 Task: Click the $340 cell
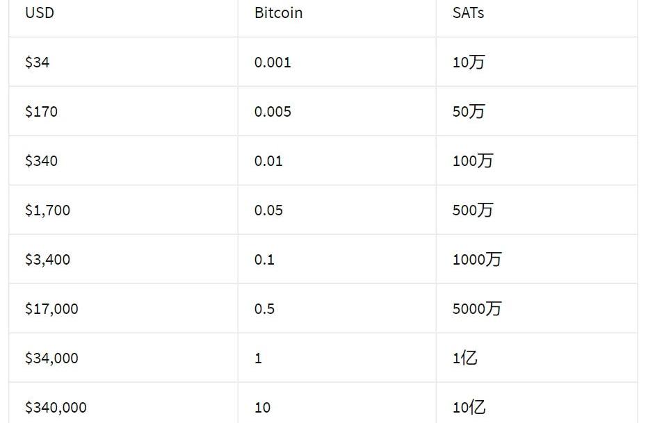pos(41,161)
